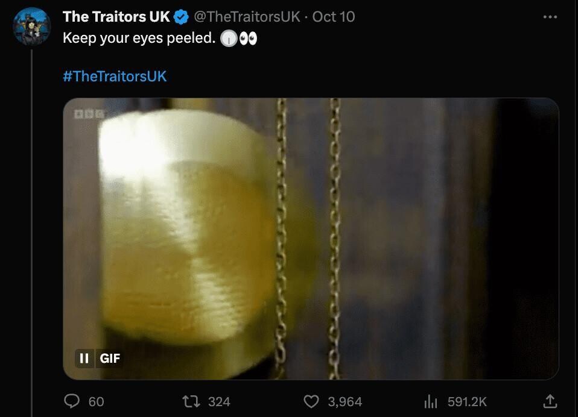The width and height of the screenshot is (578, 417).
Task: Click the 591.2K views count
Action: 467,401
